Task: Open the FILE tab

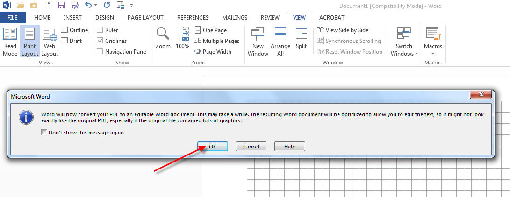Action: 13,18
